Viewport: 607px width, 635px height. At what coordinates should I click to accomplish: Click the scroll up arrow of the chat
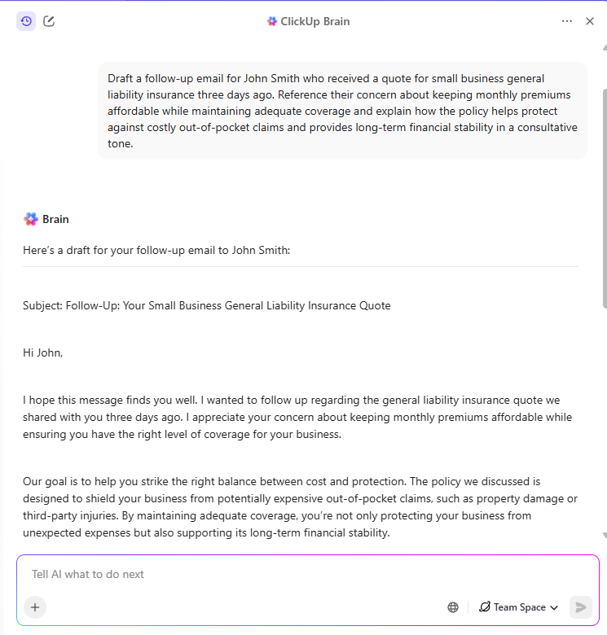(x=604, y=47)
